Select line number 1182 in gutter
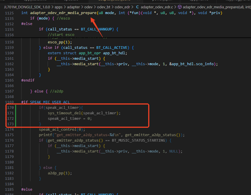Viewport: 251px width, 195px height. 9,173
